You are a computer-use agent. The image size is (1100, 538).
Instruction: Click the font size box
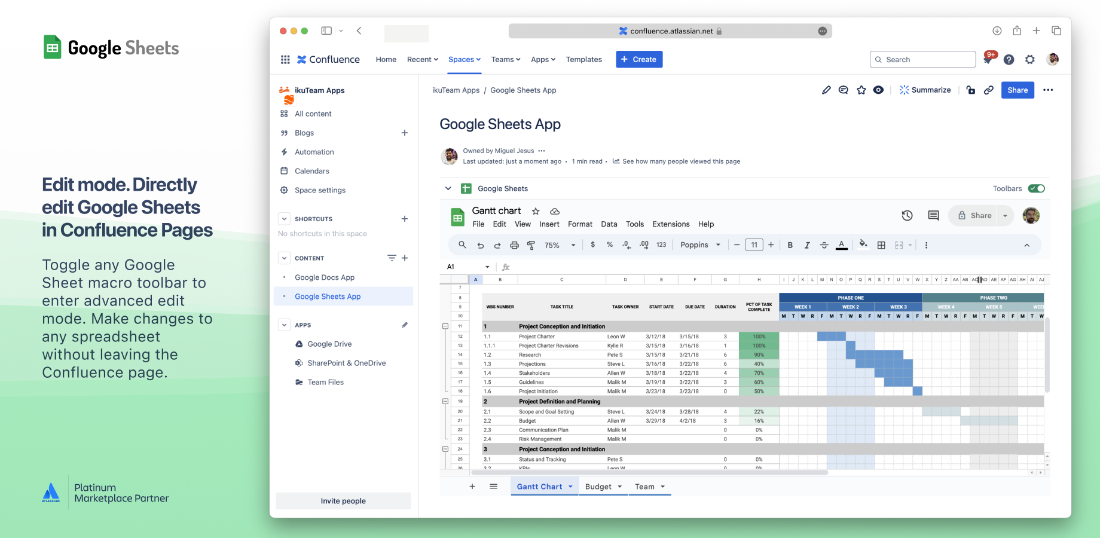tap(754, 245)
